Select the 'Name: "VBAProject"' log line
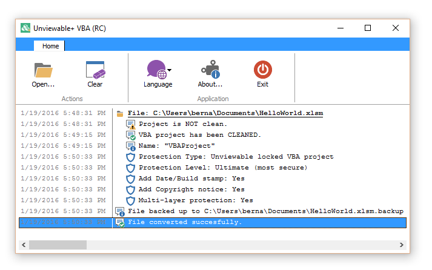Screen dimensions: 432x270 [176, 146]
